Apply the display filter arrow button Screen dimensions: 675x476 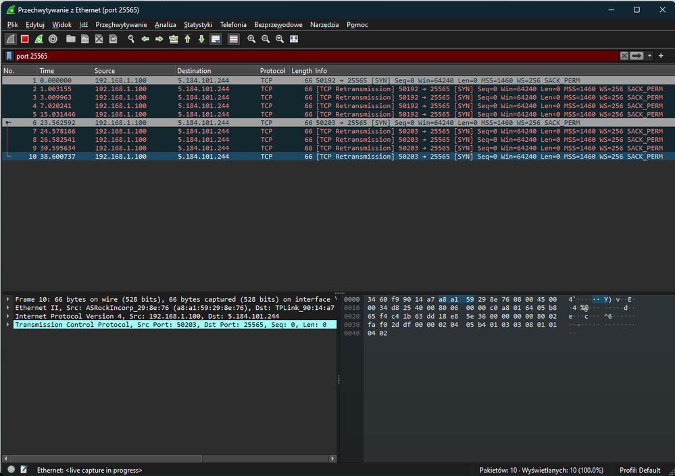coord(636,56)
